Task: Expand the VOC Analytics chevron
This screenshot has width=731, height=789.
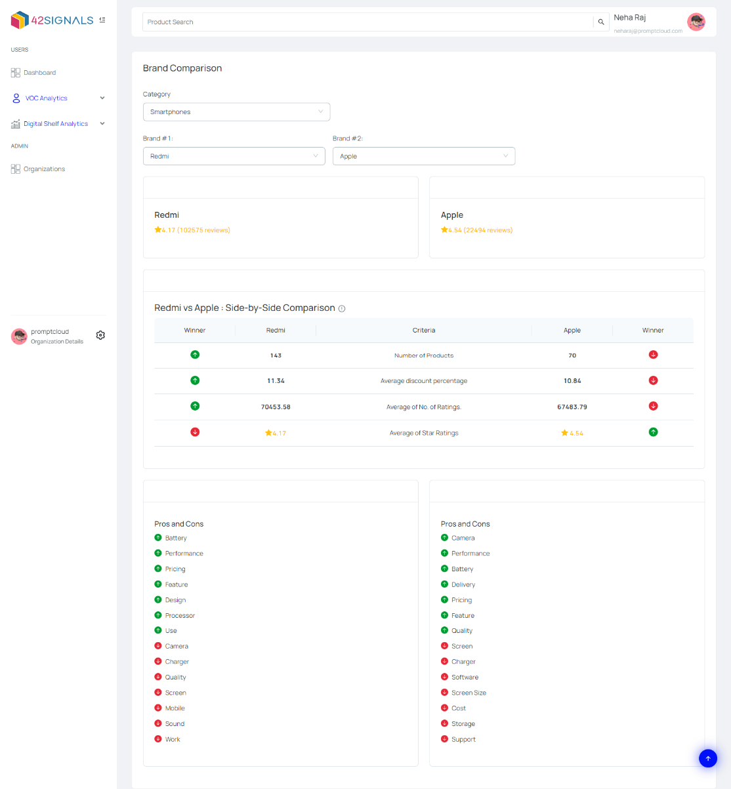Action: pos(102,98)
